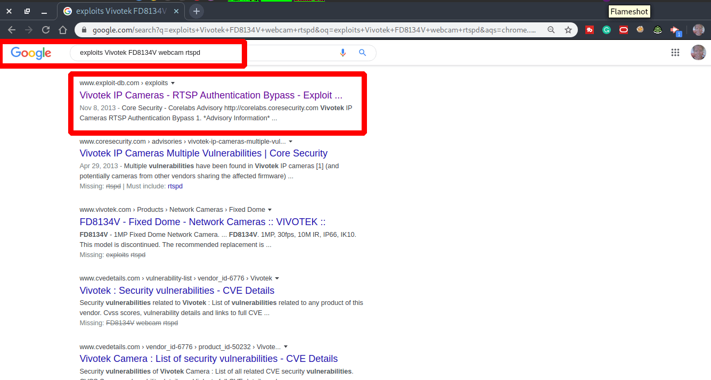Image resolution: width=711 pixels, height=380 pixels.
Task: Open 'FD8134V - Fixed Dome - Network Cameras' result
Action: (x=202, y=222)
